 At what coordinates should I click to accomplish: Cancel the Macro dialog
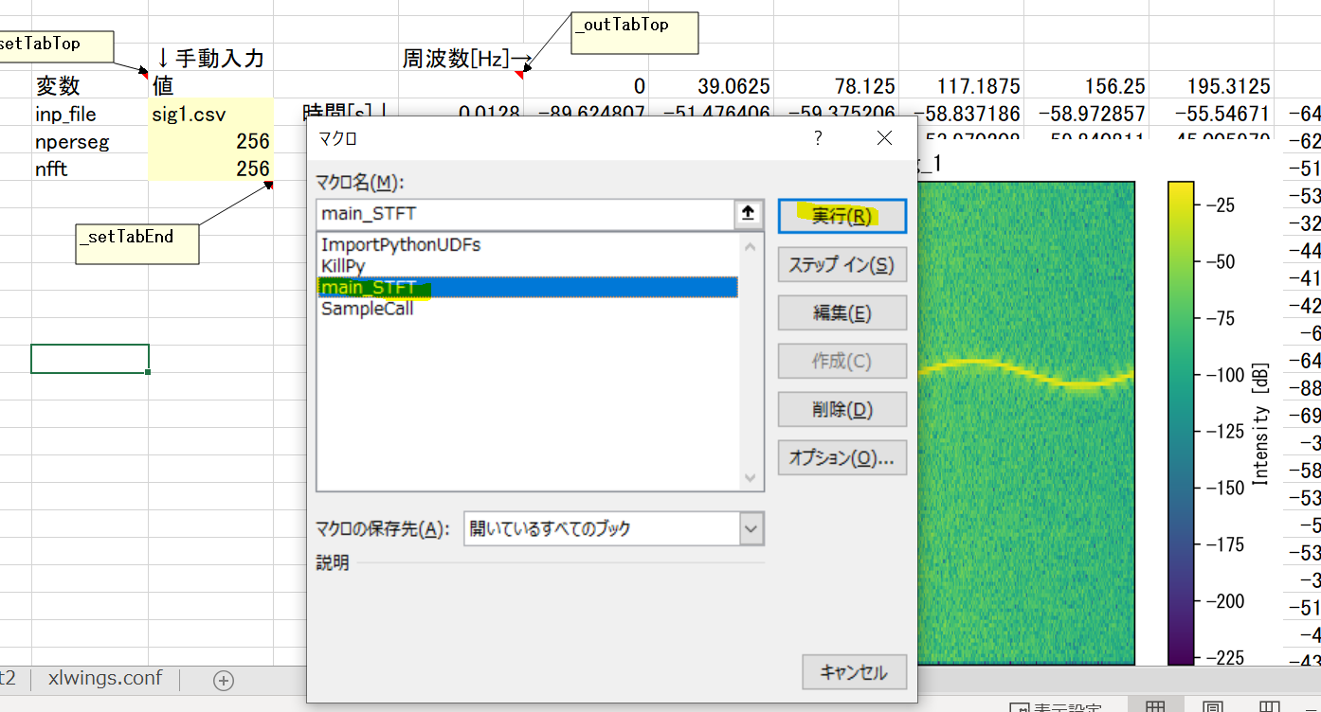click(x=854, y=671)
